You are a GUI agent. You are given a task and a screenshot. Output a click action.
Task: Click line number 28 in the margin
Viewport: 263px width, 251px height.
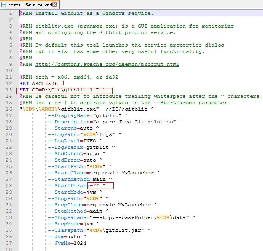tap(8, 186)
